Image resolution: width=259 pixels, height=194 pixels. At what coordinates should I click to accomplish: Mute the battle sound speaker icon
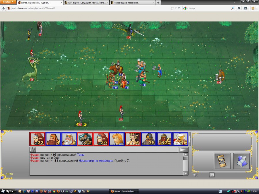(196, 175)
